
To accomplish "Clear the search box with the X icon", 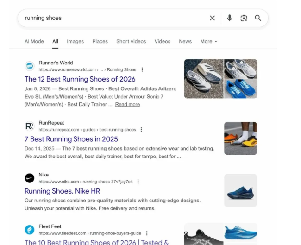I will point(212,18).
